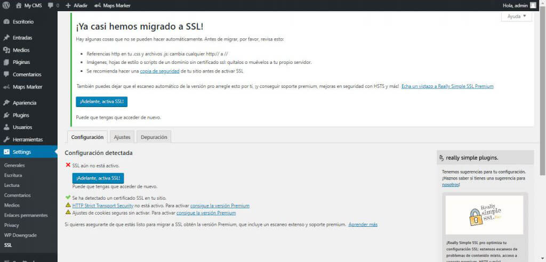546x262 pixels.
Task: Click the Comentarios bubble icon in sidebar
Action: coord(6,75)
